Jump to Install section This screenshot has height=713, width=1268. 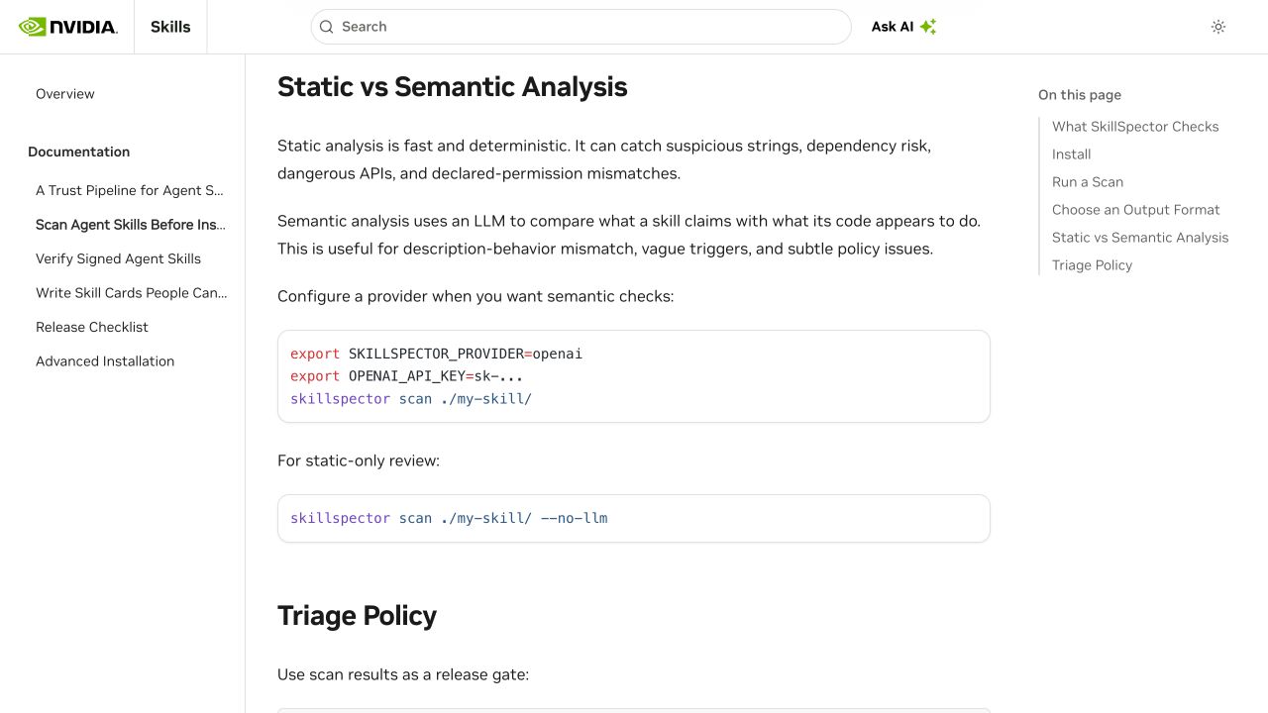(x=1072, y=154)
